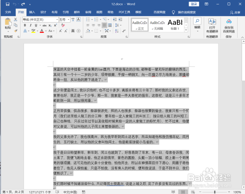Screen dimensions: 245x194
Task: Click the Strikethrough abc icon
Action: point(45,26)
